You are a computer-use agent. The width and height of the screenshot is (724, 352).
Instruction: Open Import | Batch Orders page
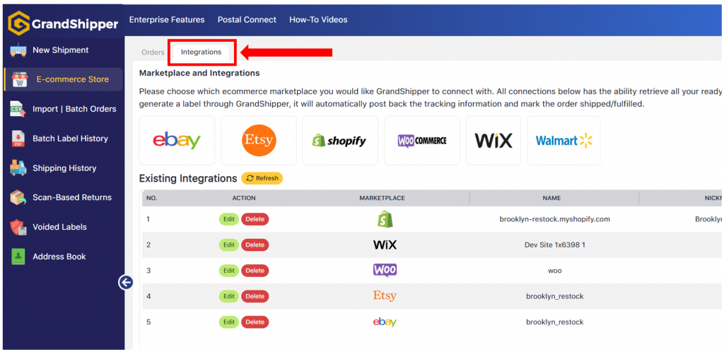click(x=74, y=109)
